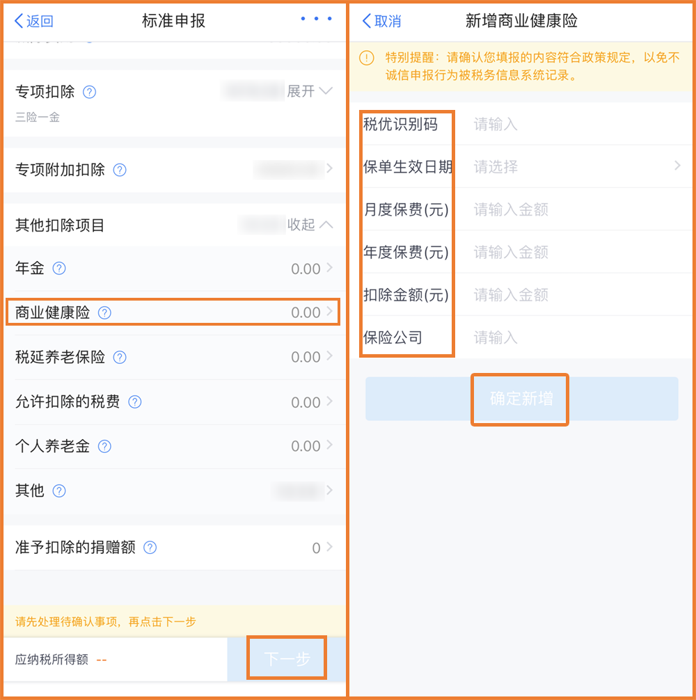This screenshot has height=700, width=696.
Task: Open 专项附加扣除 detail chevron
Action: coord(329,168)
